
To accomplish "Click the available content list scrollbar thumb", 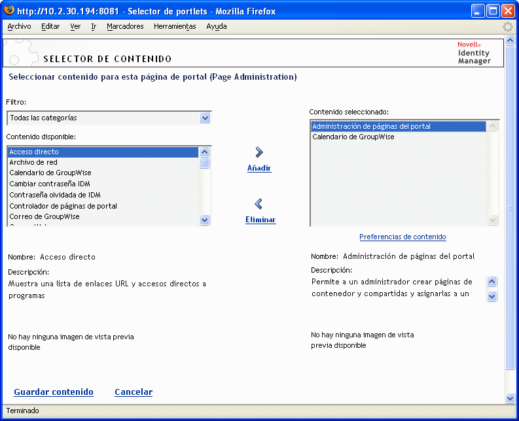I will coord(205,163).
